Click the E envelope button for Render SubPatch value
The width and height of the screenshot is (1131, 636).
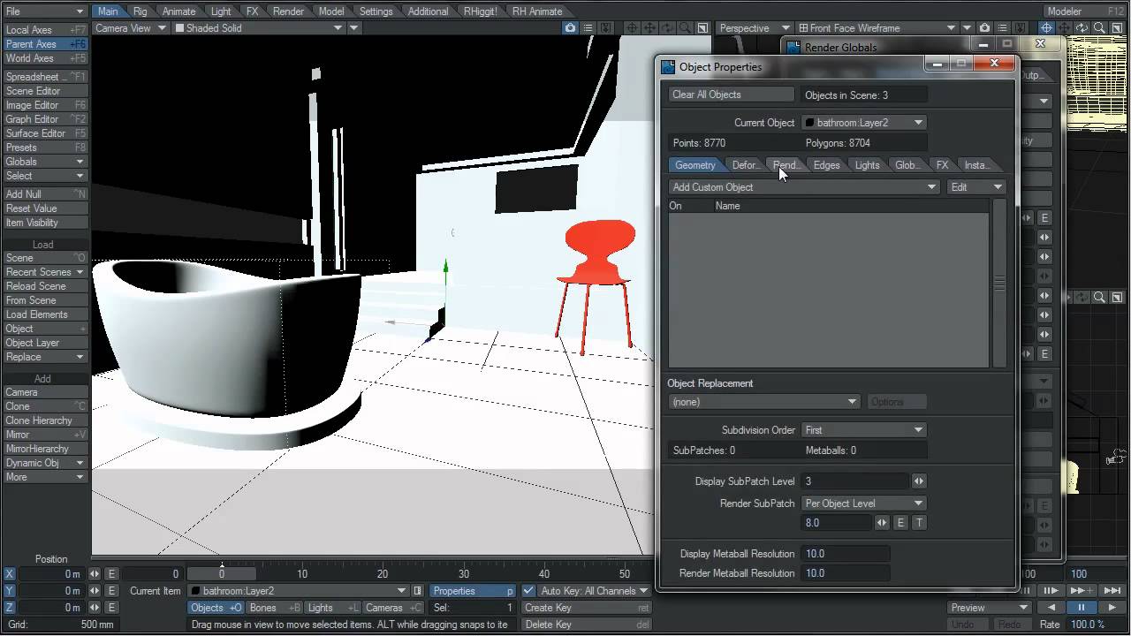pos(901,523)
